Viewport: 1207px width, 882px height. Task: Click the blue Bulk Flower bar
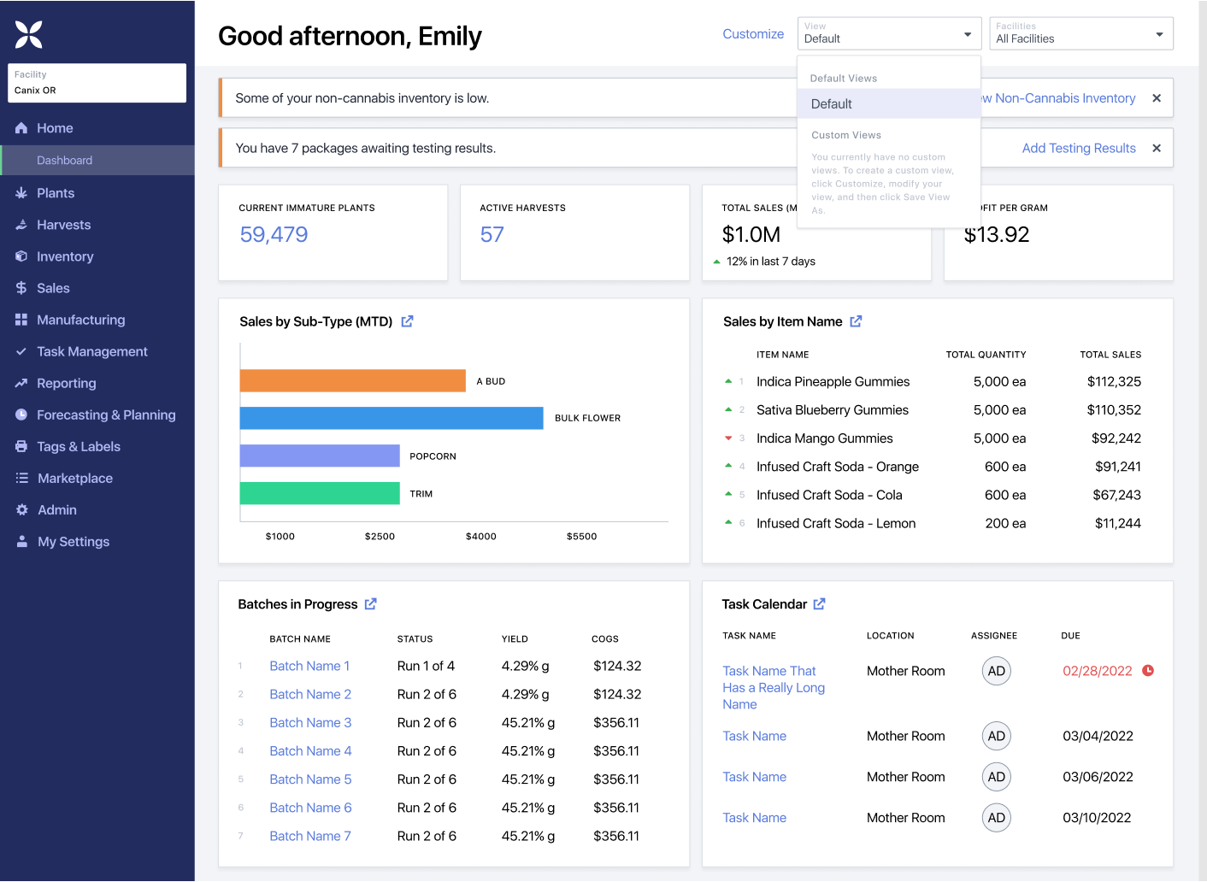(x=391, y=418)
